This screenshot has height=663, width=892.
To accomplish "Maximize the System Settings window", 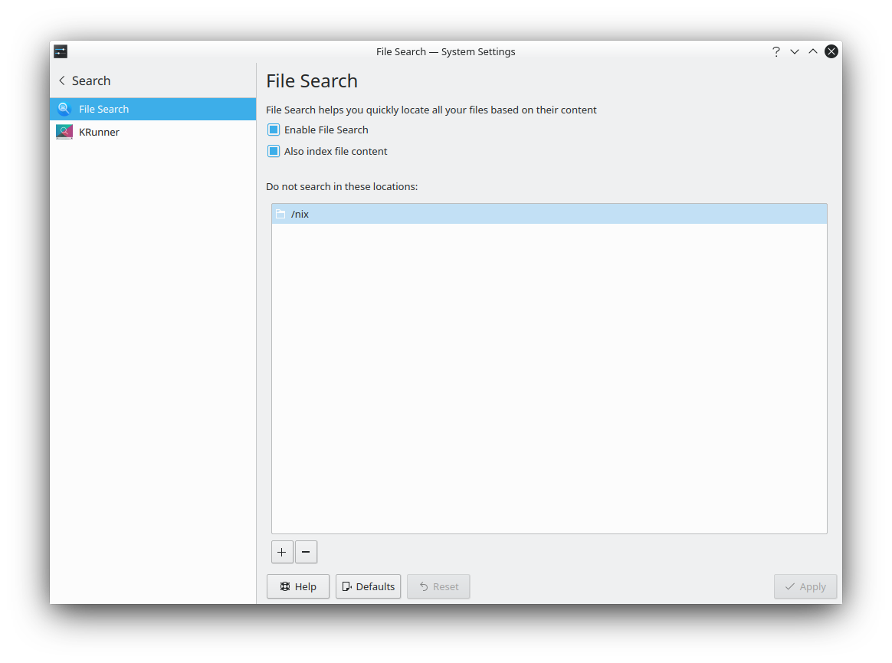I will [x=813, y=52].
